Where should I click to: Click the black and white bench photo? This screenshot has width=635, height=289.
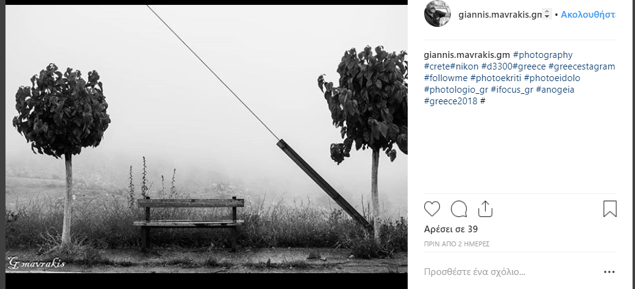pyautogui.click(x=206, y=138)
